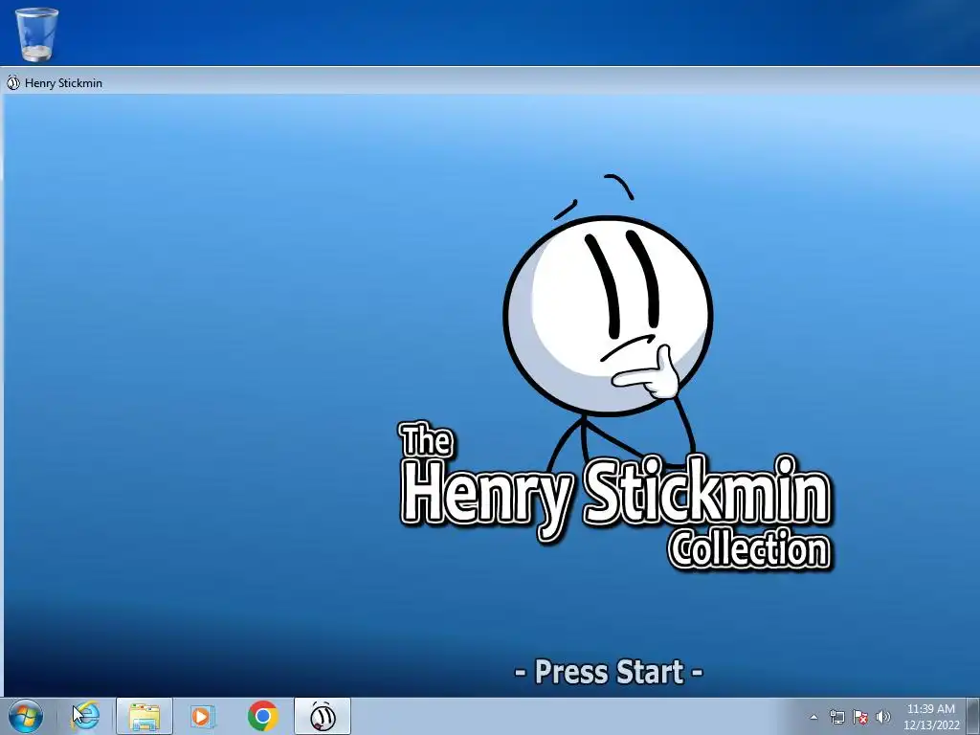Open Windows Explorer file manager

145,716
